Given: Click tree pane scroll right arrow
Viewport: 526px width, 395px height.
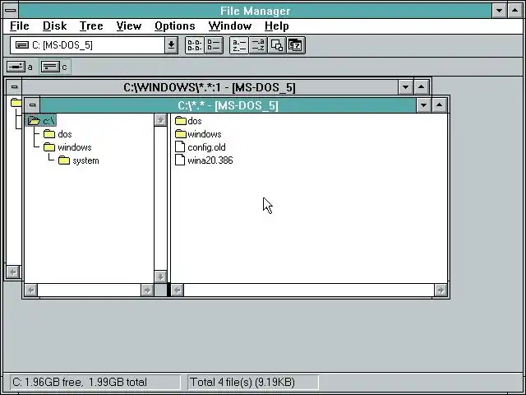Looking at the screenshot, I should pyautogui.click(x=147, y=290).
